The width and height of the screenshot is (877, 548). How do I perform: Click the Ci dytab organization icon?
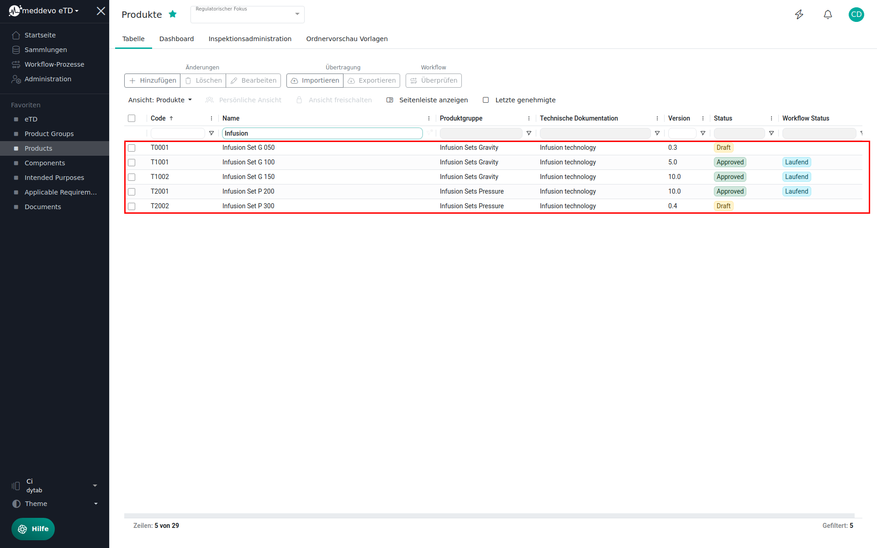coord(16,486)
